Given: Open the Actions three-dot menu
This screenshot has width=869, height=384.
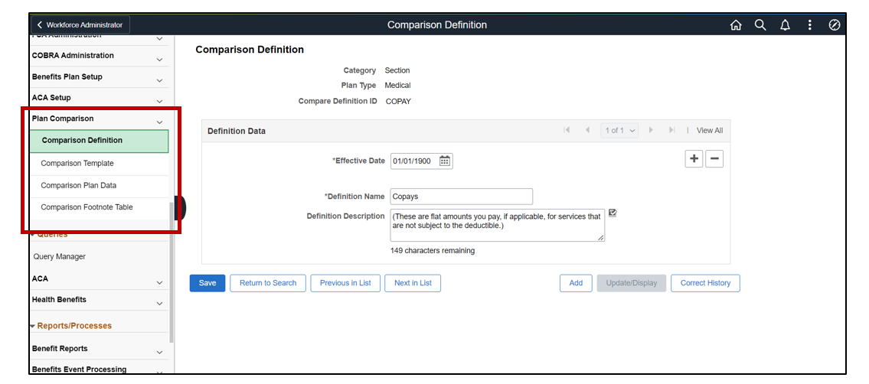Looking at the screenshot, I should pyautogui.click(x=809, y=25).
